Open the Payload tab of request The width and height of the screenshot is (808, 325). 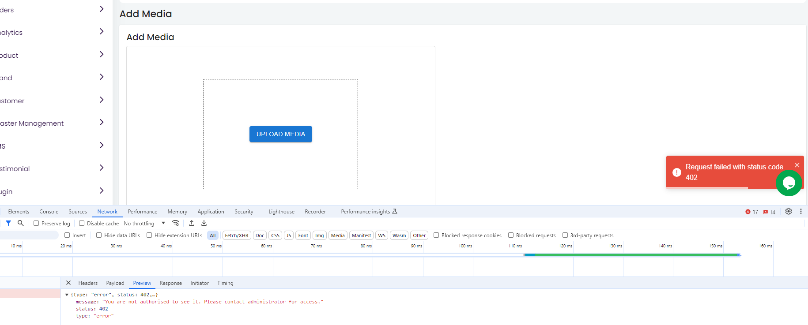point(115,283)
